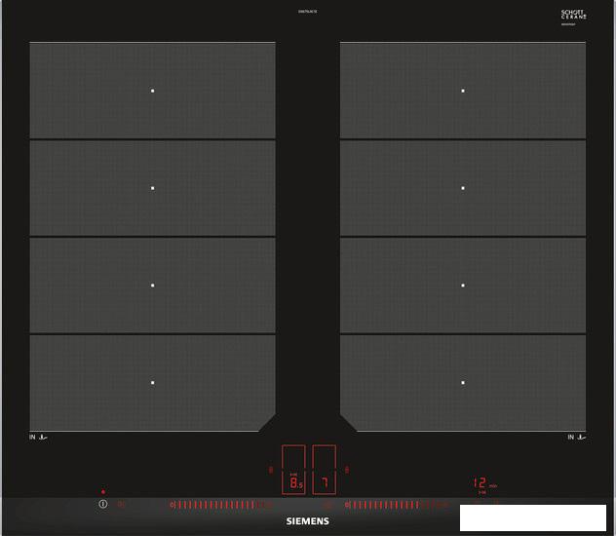This screenshot has height=536, width=616.
Task: Tap the red power indicator dot above the power icon
Action: (103, 491)
